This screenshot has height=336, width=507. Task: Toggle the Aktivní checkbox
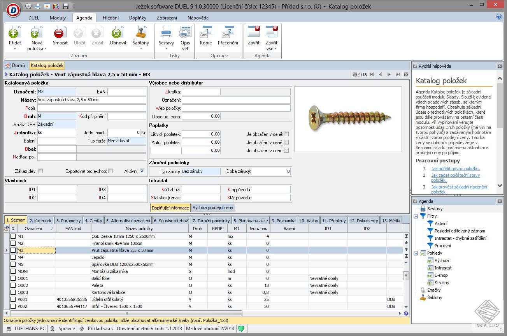142,171
